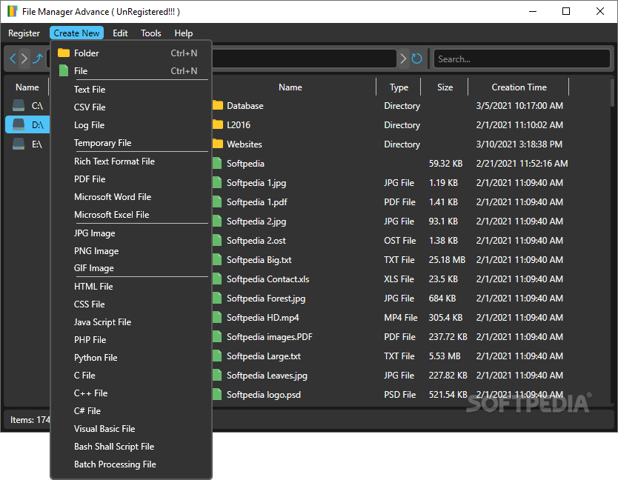This screenshot has height=480, width=618.
Task: Choose PDF File from Create New menu
Action: click(x=131, y=179)
